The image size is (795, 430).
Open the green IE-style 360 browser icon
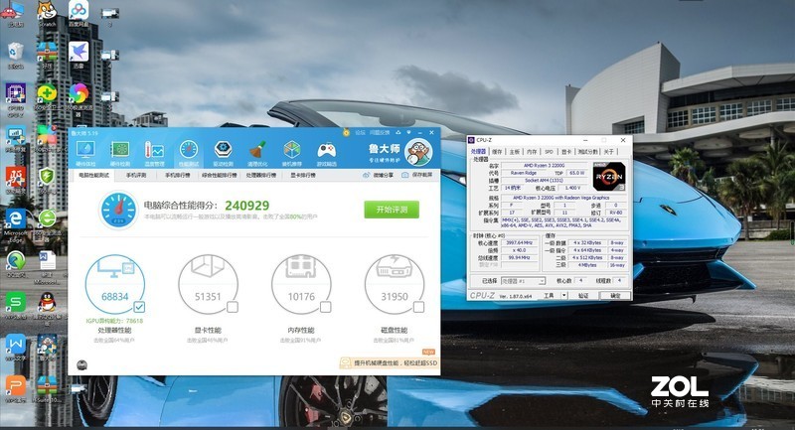(x=47, y=218)
